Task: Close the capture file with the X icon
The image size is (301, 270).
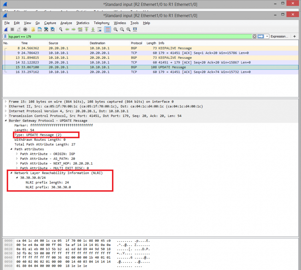Action: (x=46, y=29)
